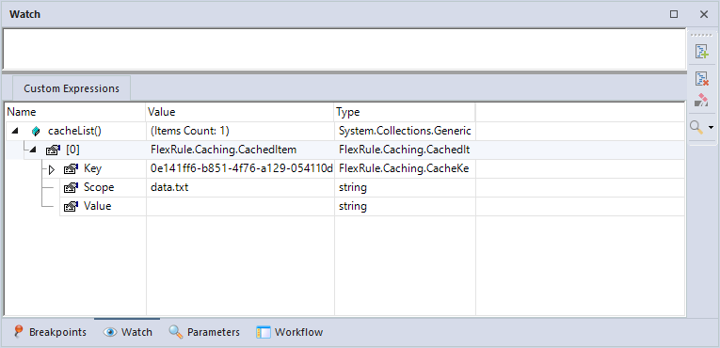Screen dimensions: 720x348
Task: Click the Value column header
Action: pos(240,112)
